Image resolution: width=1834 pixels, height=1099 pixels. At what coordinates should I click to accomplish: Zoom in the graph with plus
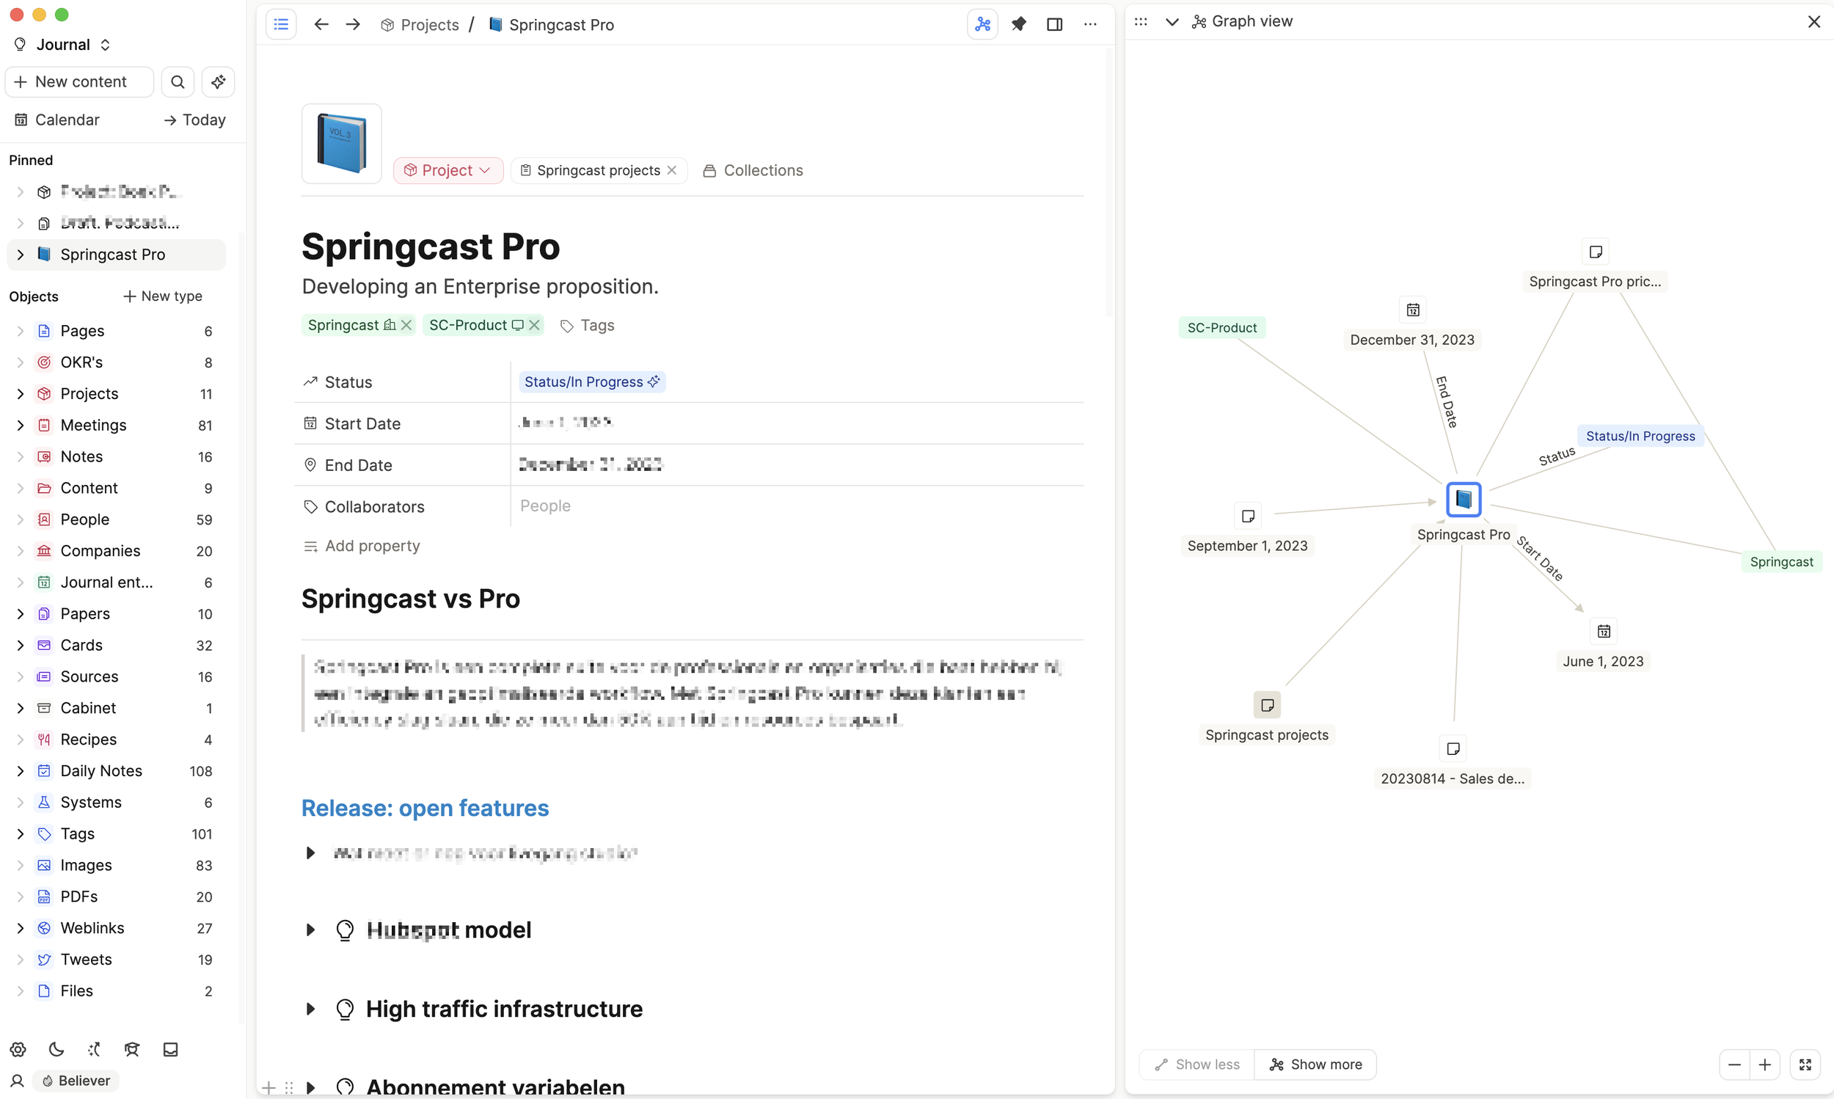(1764, 1065)
